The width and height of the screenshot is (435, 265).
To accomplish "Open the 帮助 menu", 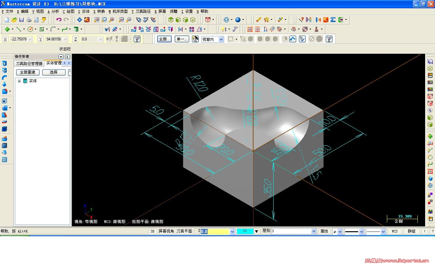I will [202, 11].
